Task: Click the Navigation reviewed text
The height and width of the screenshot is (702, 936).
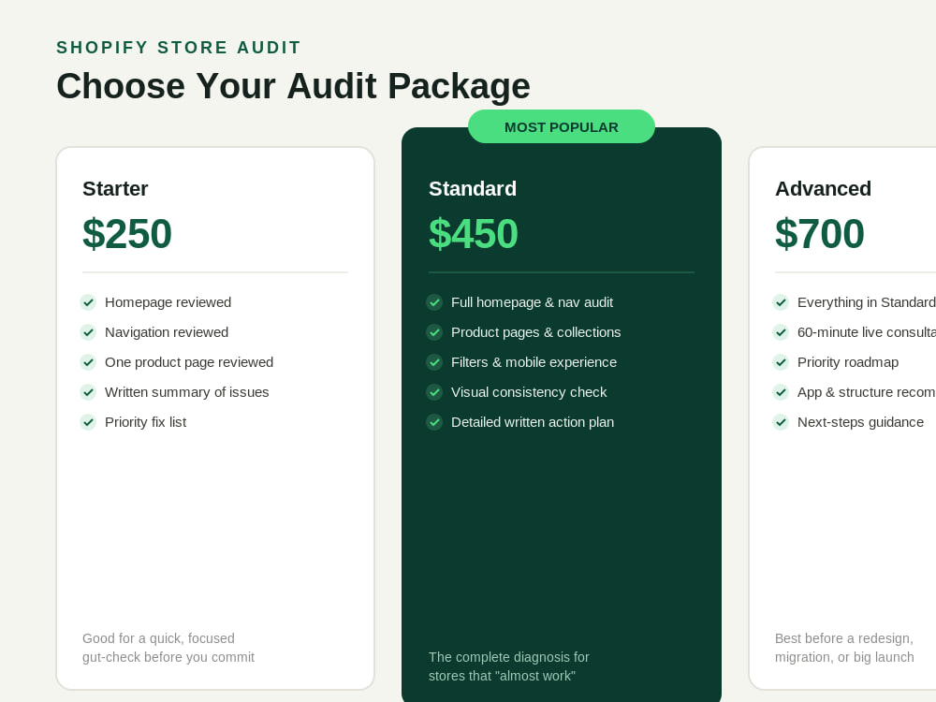Action: [x=167, y=332]
